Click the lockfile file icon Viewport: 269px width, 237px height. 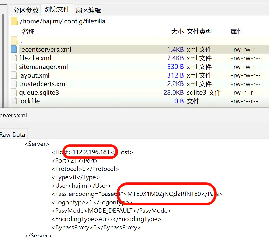click(x=14, y=101)
